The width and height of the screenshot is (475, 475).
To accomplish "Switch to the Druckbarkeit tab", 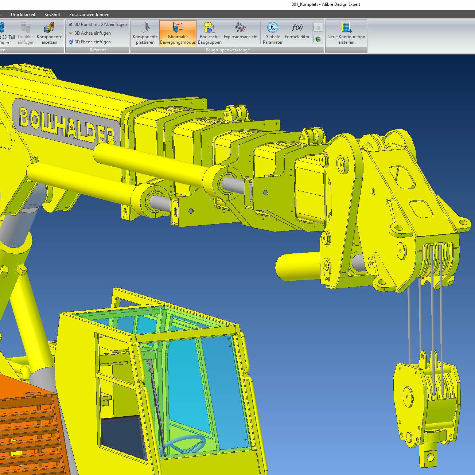I will coord(23,15).
